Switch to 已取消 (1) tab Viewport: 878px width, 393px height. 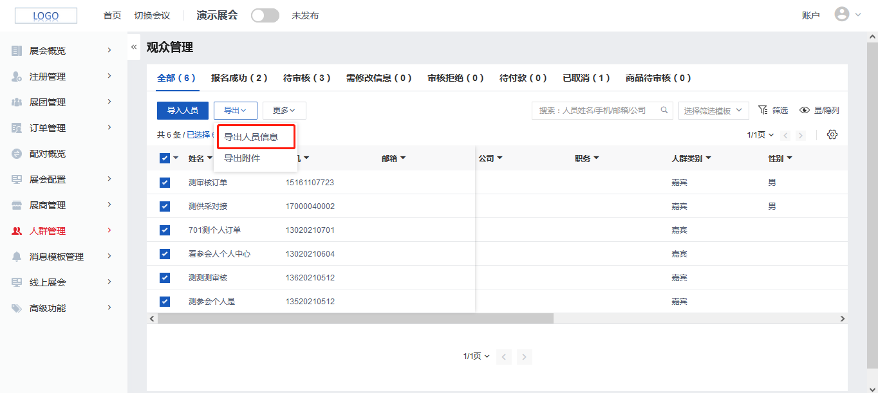point(586,78)
